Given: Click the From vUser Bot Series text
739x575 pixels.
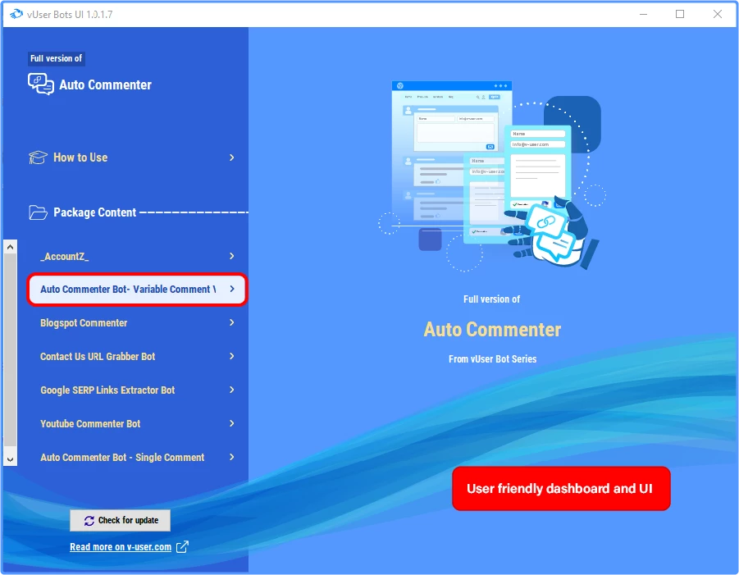Looking at the screenshot, I should (492, 359).
